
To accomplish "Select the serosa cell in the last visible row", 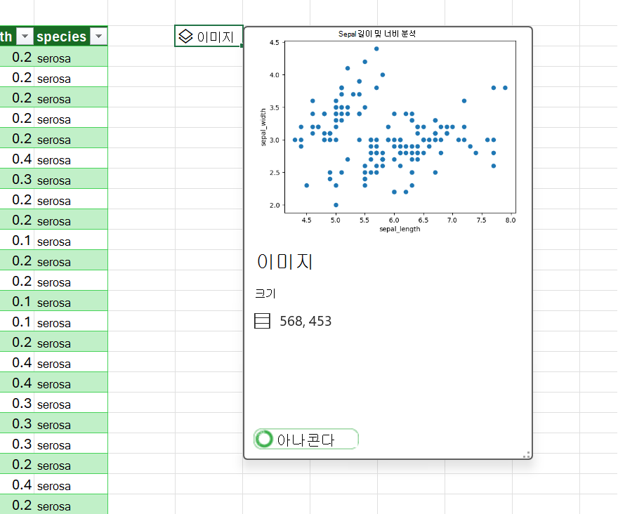I will (x=70, y=505).
